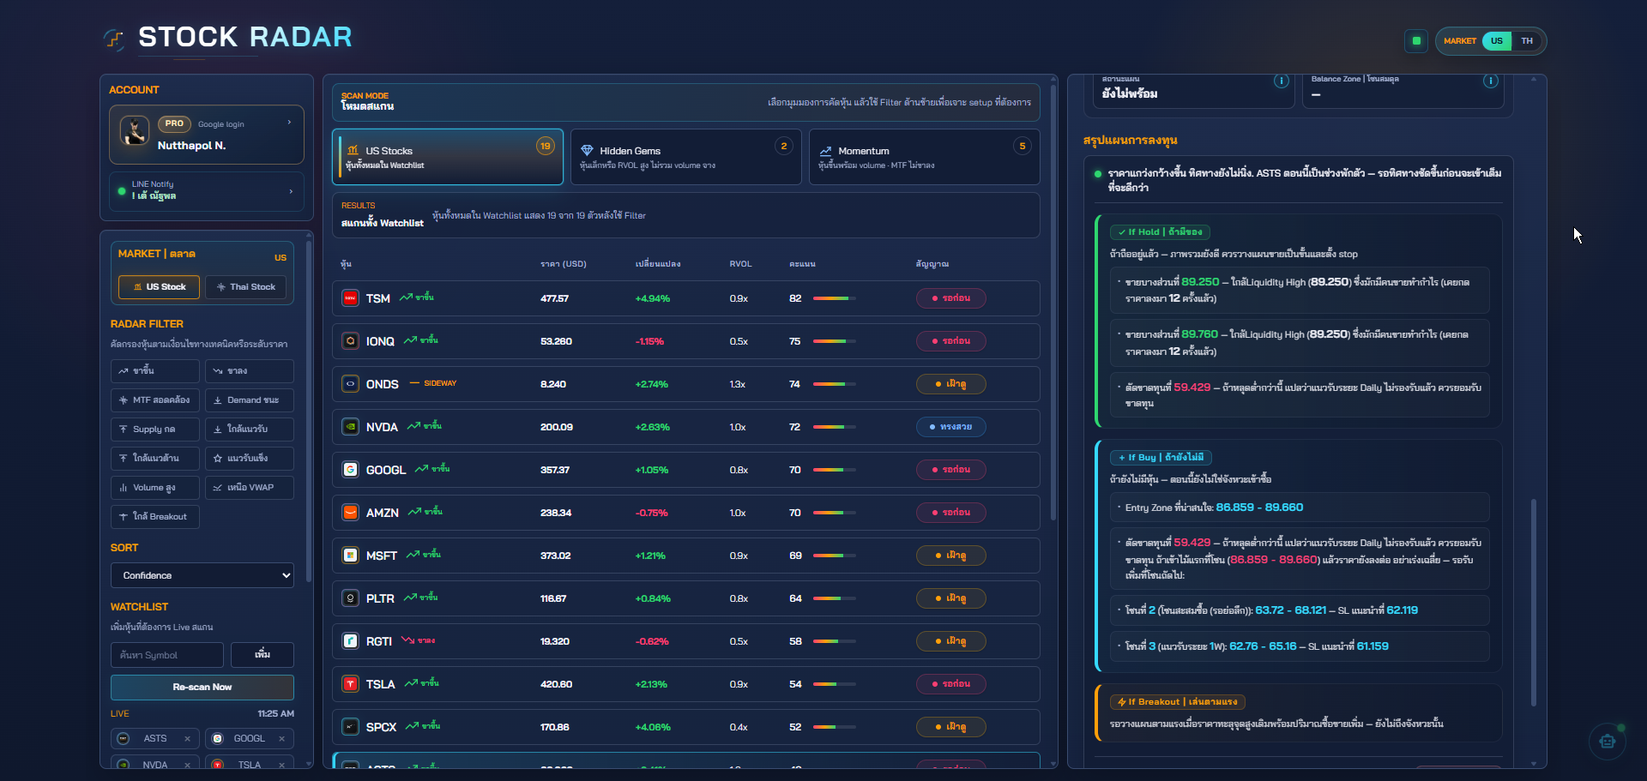Click the NVDA confidence score bar
Viewport: 1647px width, 781px height.
coord(835,427)
